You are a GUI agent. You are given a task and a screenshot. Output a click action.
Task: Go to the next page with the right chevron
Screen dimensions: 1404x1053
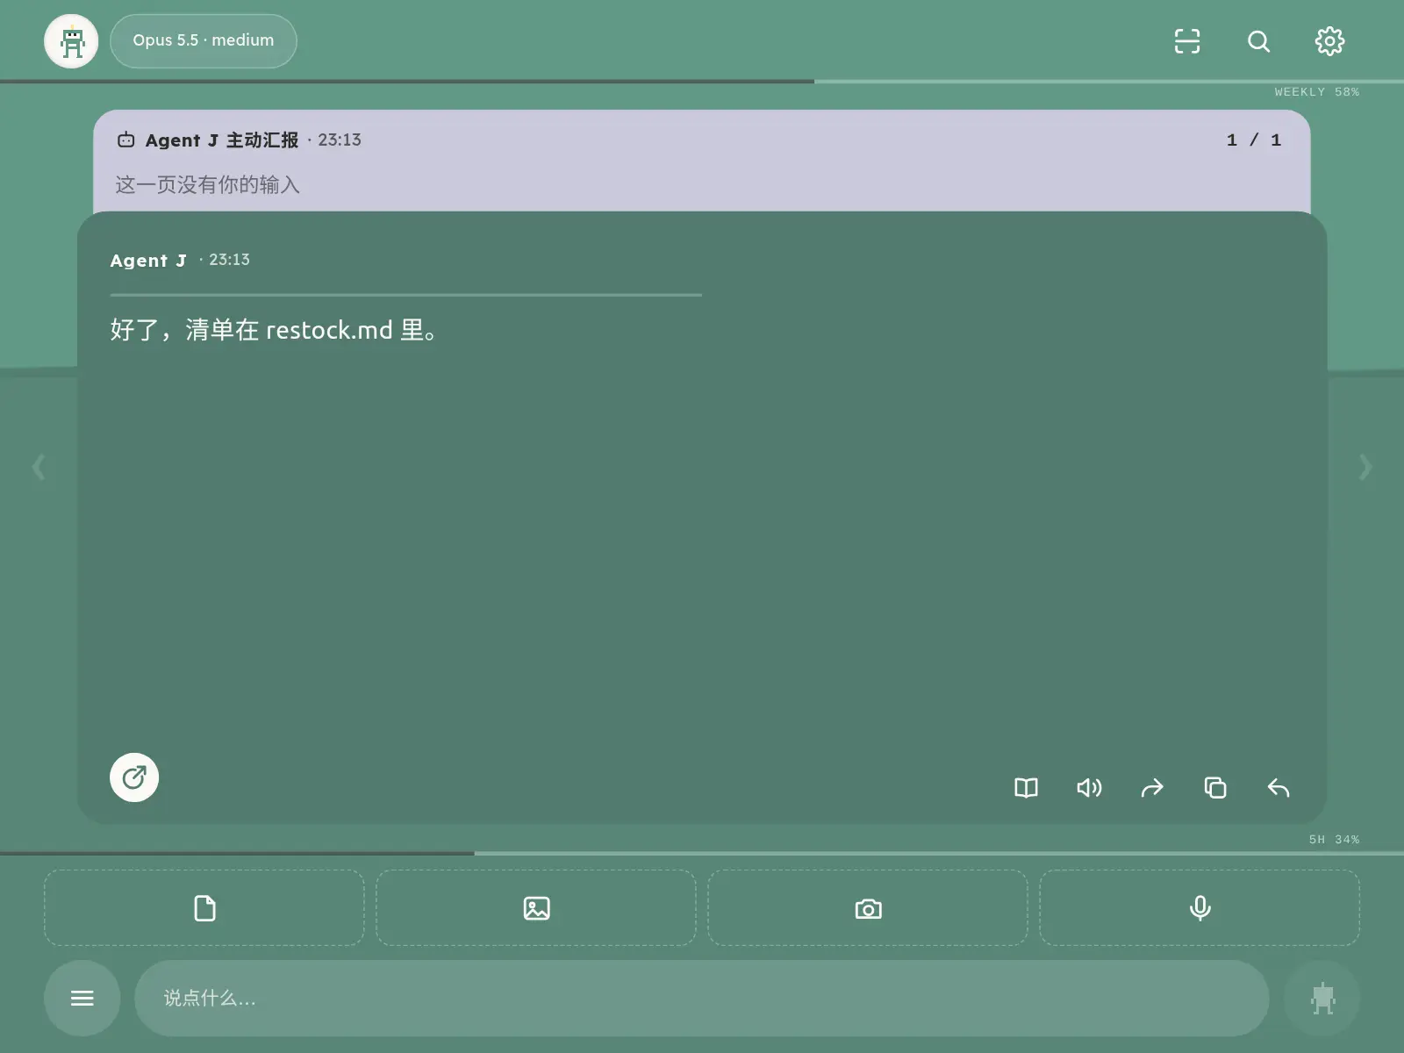[1365, 467]
